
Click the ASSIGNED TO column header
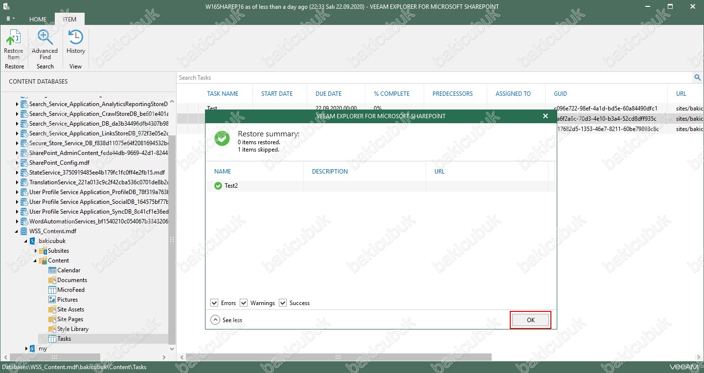pyautogui.click(x=513, y=93)
